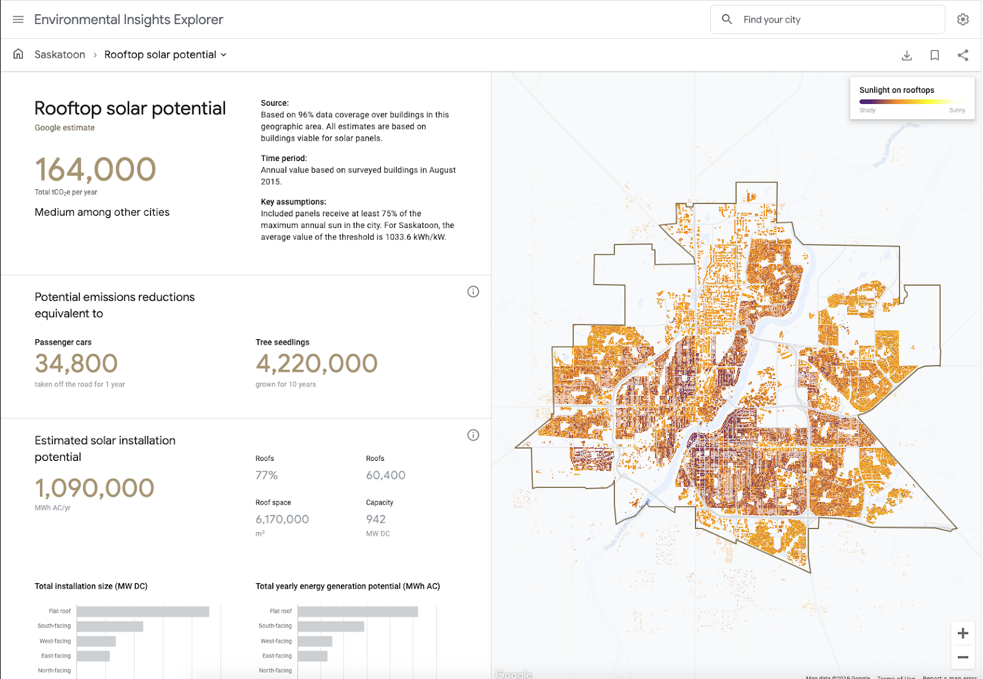The height and width of the screenshot is (679, 983).
Task: Click the Shady label in the map legend
Action: (x=867, y=111)
